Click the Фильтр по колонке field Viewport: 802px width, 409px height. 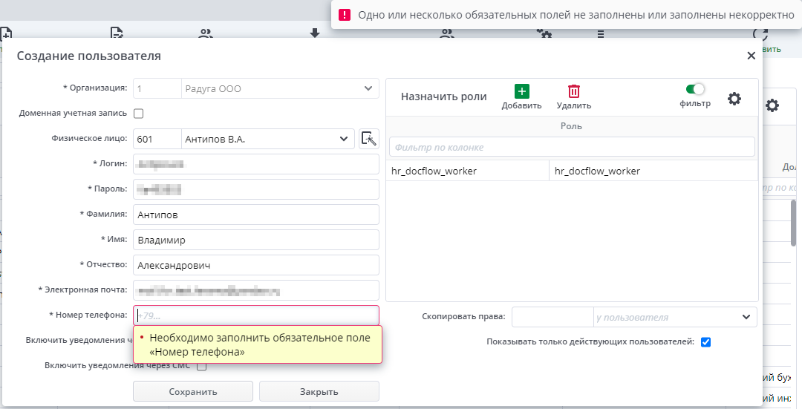tap(571, 148)
